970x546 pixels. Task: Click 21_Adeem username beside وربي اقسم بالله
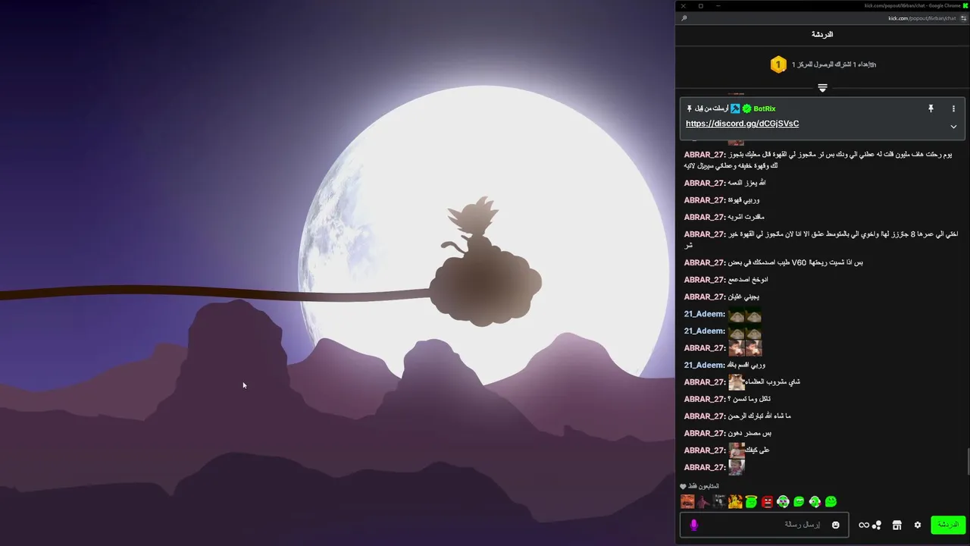[705, 365]
